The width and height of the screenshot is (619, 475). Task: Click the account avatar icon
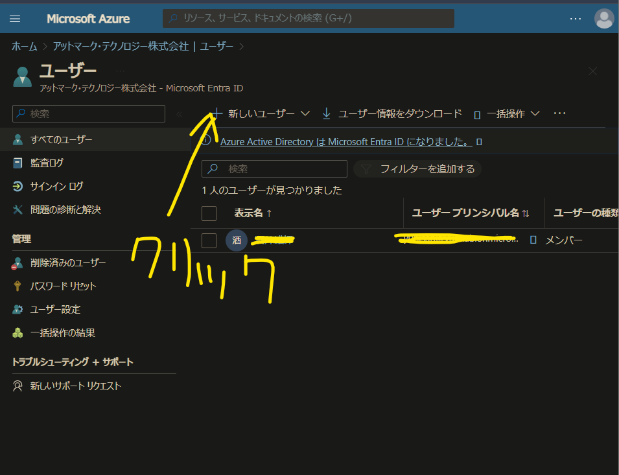pyautogui.click(x=604, y=18)
